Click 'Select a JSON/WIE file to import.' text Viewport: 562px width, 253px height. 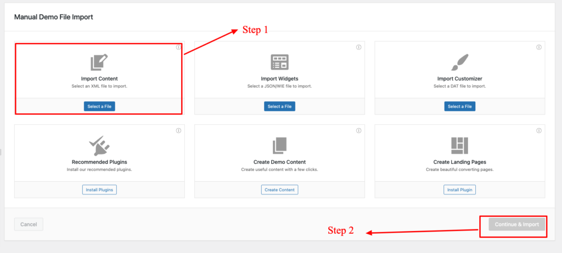[279, 86]
